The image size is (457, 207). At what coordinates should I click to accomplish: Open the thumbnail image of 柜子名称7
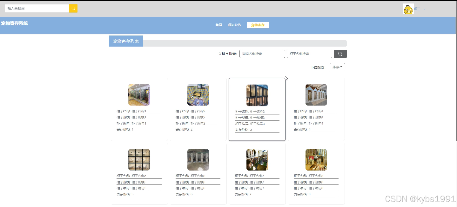257,160
